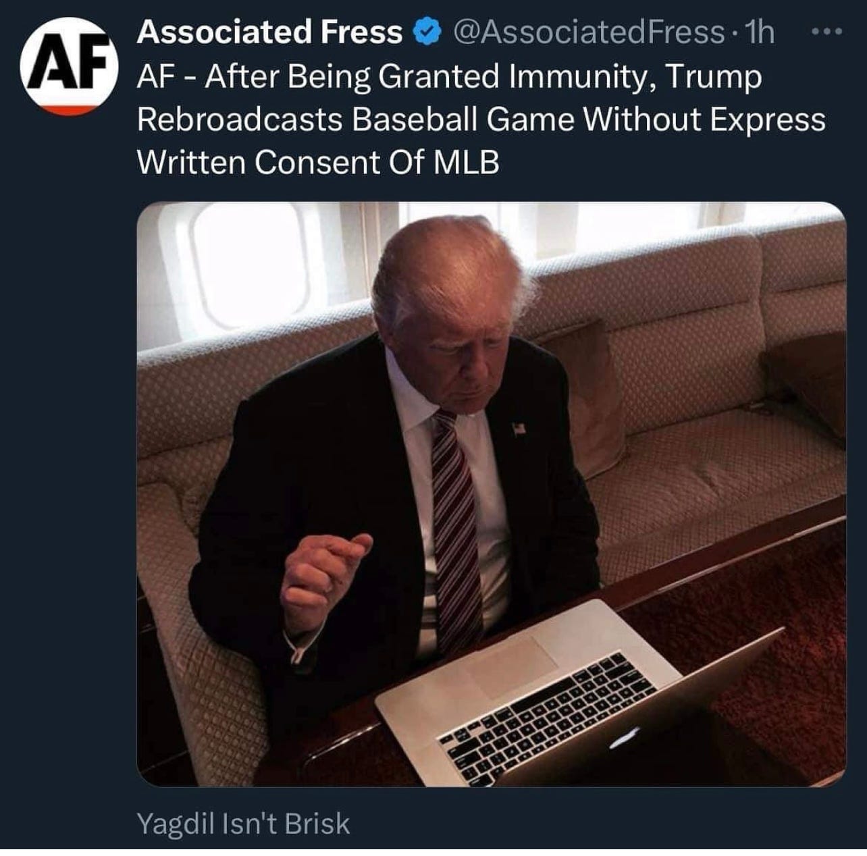Open the @AssociatedFress handle link
867x856 pixels.
pyautogui.click(x=588, y=32)
